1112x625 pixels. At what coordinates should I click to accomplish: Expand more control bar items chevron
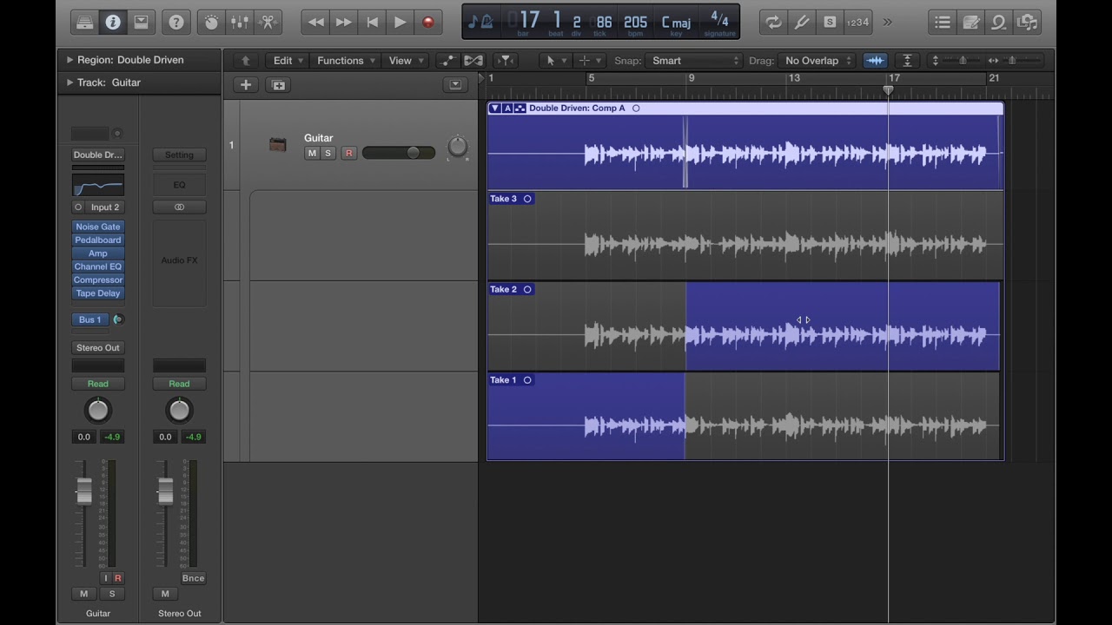click(887, 23)
